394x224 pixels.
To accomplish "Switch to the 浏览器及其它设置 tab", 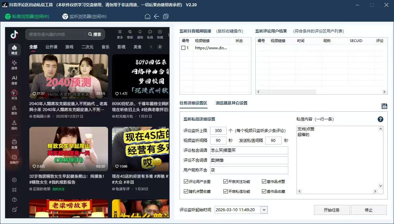I will tap(231, 103).
